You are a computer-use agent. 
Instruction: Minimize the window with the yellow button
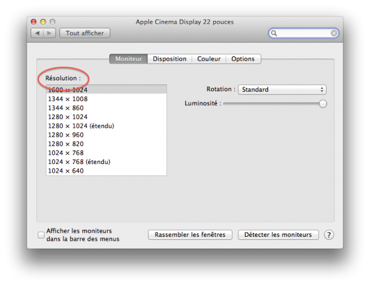tap(43, 22)
